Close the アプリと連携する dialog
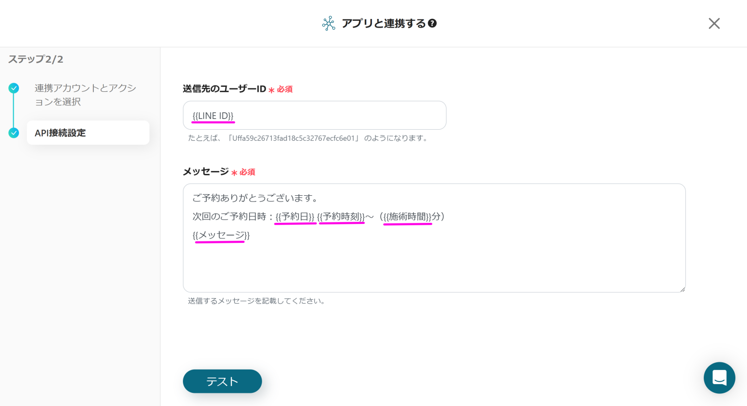 tap(714, 23)
